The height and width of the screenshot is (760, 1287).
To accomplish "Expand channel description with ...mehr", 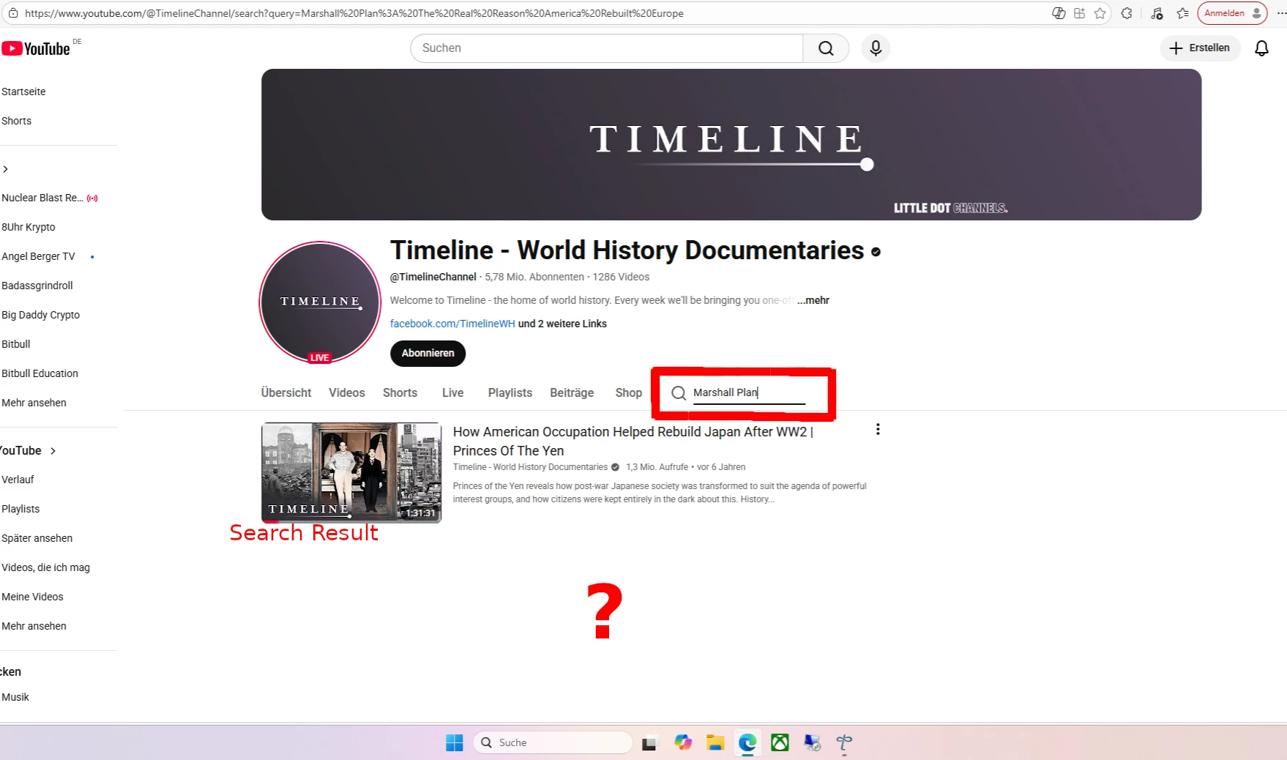I will coord(813,300).
